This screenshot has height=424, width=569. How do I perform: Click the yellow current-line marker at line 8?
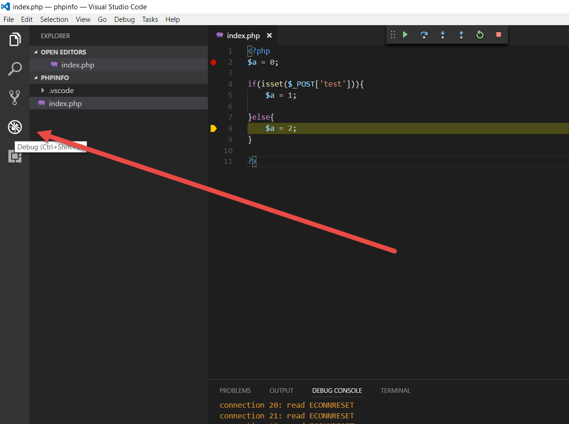[213, 128]
